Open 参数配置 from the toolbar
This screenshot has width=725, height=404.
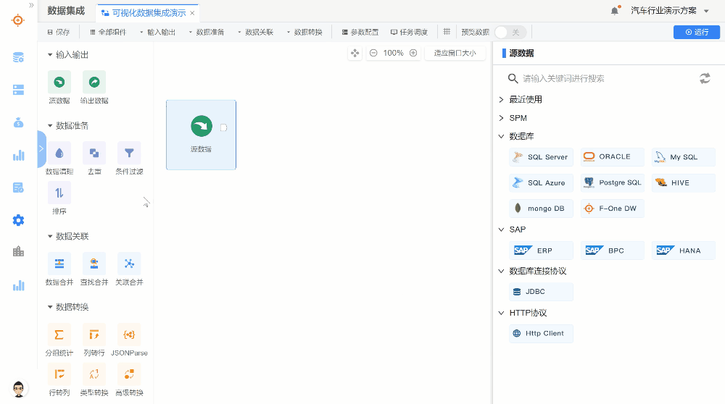(359, 32)
